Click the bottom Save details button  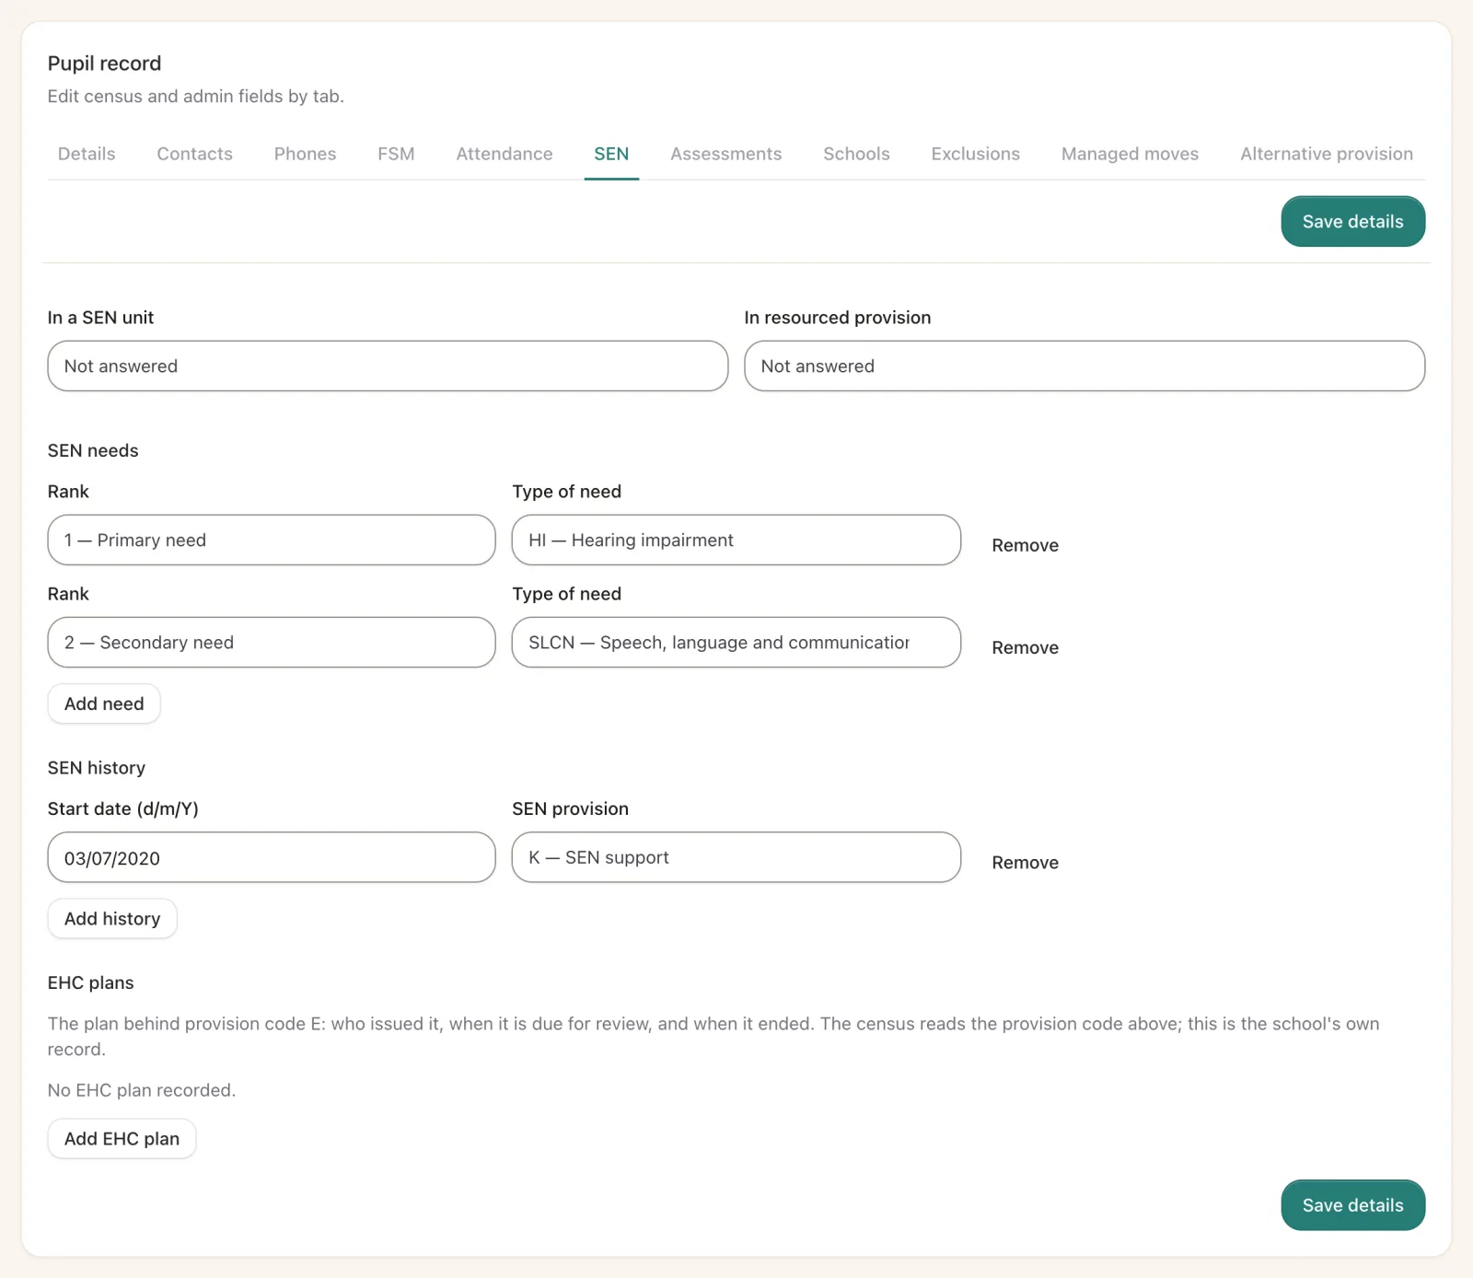[1352, 1205]
